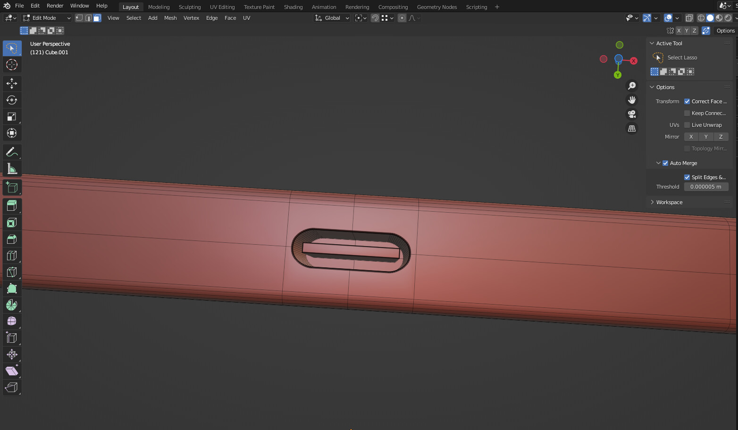Select the Add Cube tool
The width and height of the screenshot is (738, 430).
pos(12,187)
